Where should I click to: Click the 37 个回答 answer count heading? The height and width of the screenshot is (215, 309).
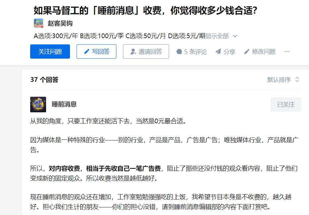(44, 80)
